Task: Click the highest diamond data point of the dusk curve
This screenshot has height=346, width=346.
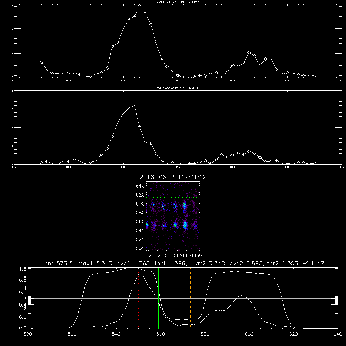Action: 134,106
